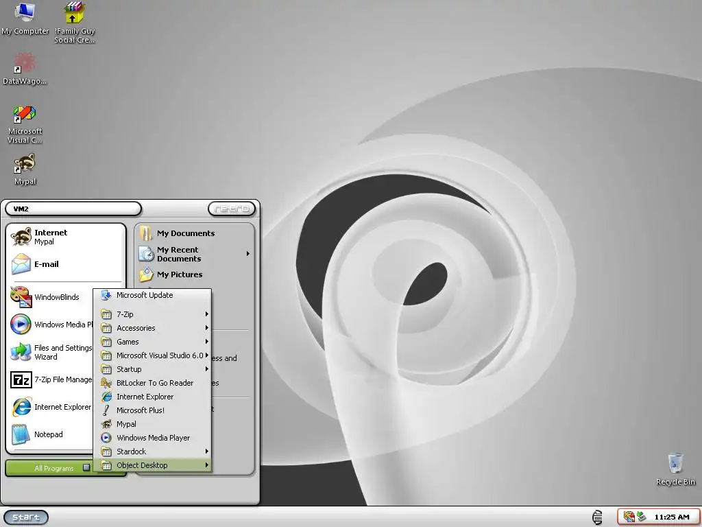The width and height of the screenshot is (702, 527).
Task: Open Windows Media Player in All Programs list
Action: tap(152, 438)
